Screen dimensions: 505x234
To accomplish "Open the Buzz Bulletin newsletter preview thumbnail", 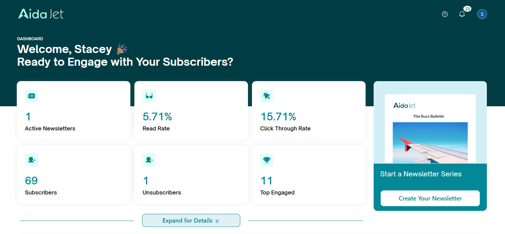I will [430, 129].
